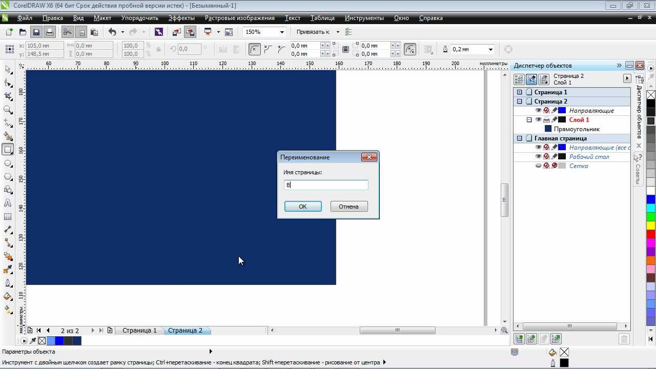This screenshot has height=369, width=656.
Task: Open the zoom level 150% dropdown
Action: click(x=281, y=32)
